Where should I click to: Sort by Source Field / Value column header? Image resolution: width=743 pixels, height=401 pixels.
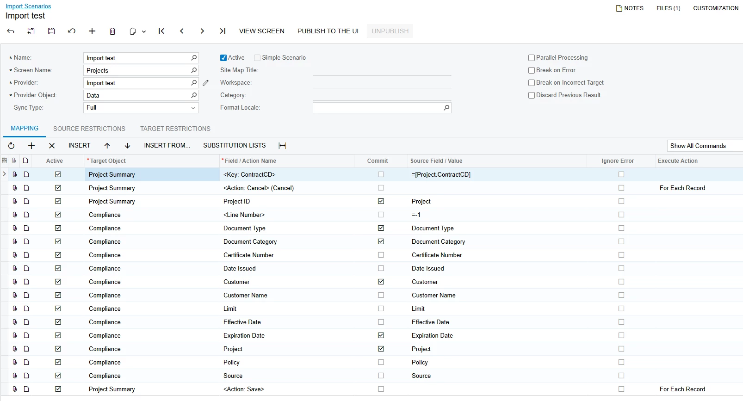[436, 161]
